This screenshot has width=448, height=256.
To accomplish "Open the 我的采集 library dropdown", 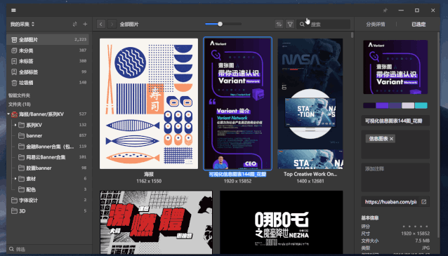I will 22,25.
